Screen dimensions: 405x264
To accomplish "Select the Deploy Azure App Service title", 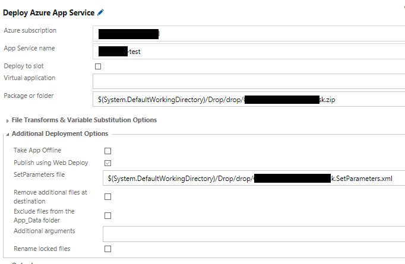I will (49, 12).
